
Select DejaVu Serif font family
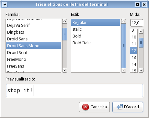pos(33,26)
